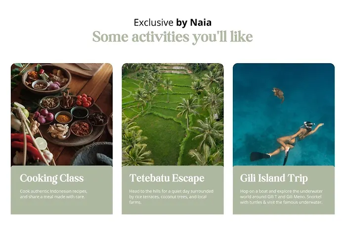The width and height of the screenshot is (346, 247).
Task: Click the 'Some activities you'll like' heading
Action: tap(173, 37)
